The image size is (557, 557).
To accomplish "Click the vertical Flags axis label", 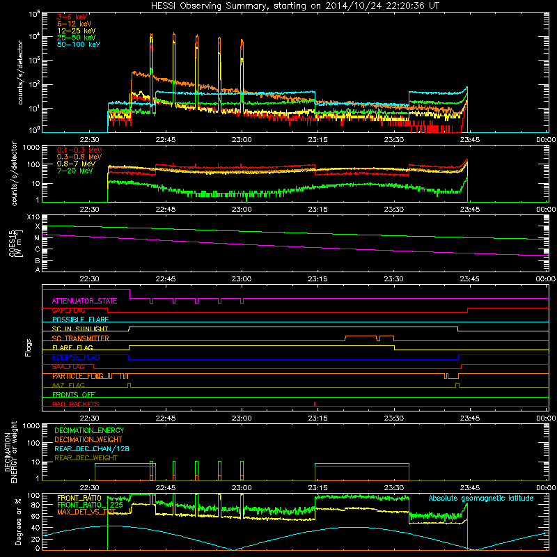I will (29, 347).
